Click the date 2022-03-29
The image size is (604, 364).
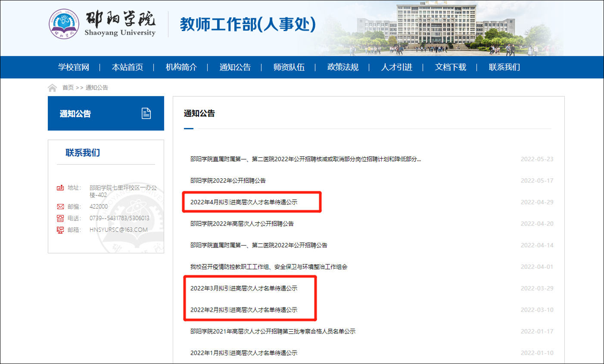(537, 288)
